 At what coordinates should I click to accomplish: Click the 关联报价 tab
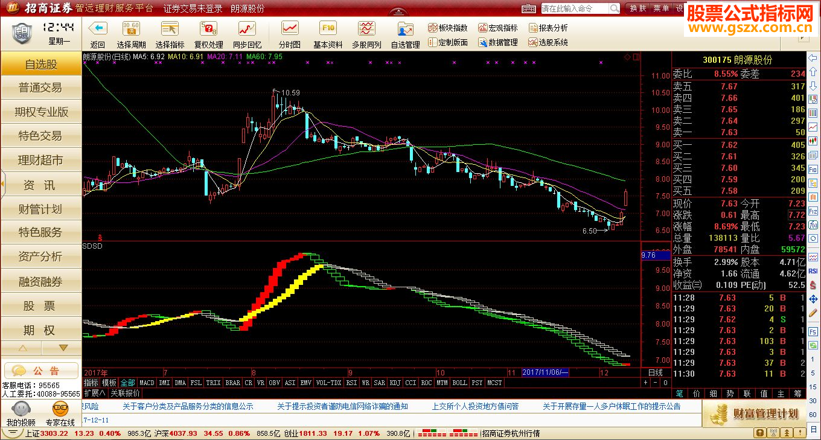(126, 392)
